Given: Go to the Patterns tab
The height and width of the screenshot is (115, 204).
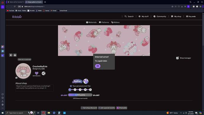Looking at the screenshot, I should tap(104, 22).
